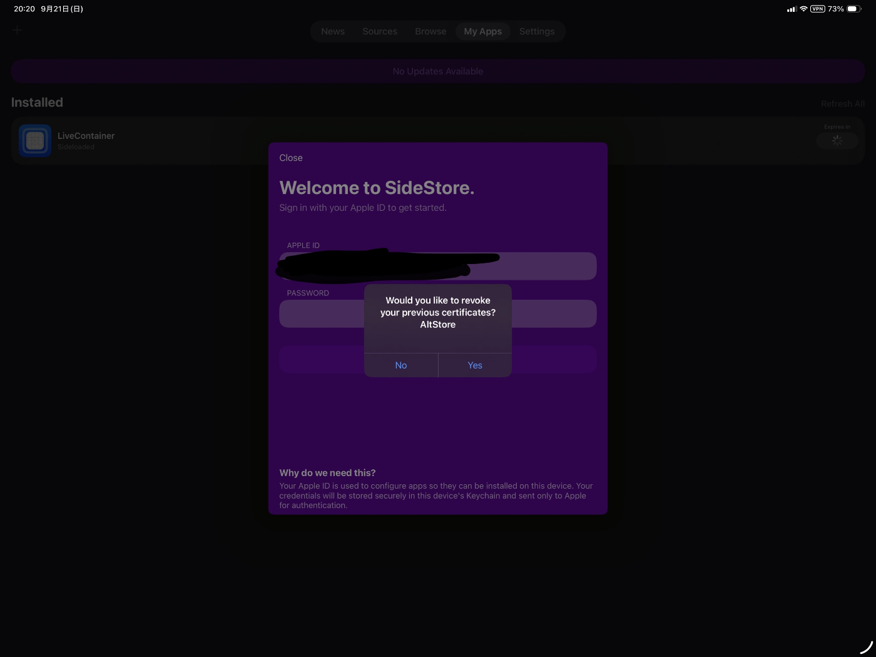Viewport: 876px width, 657px height.
Task: Select the LiveContainer app name
Action: coord(86,136)
